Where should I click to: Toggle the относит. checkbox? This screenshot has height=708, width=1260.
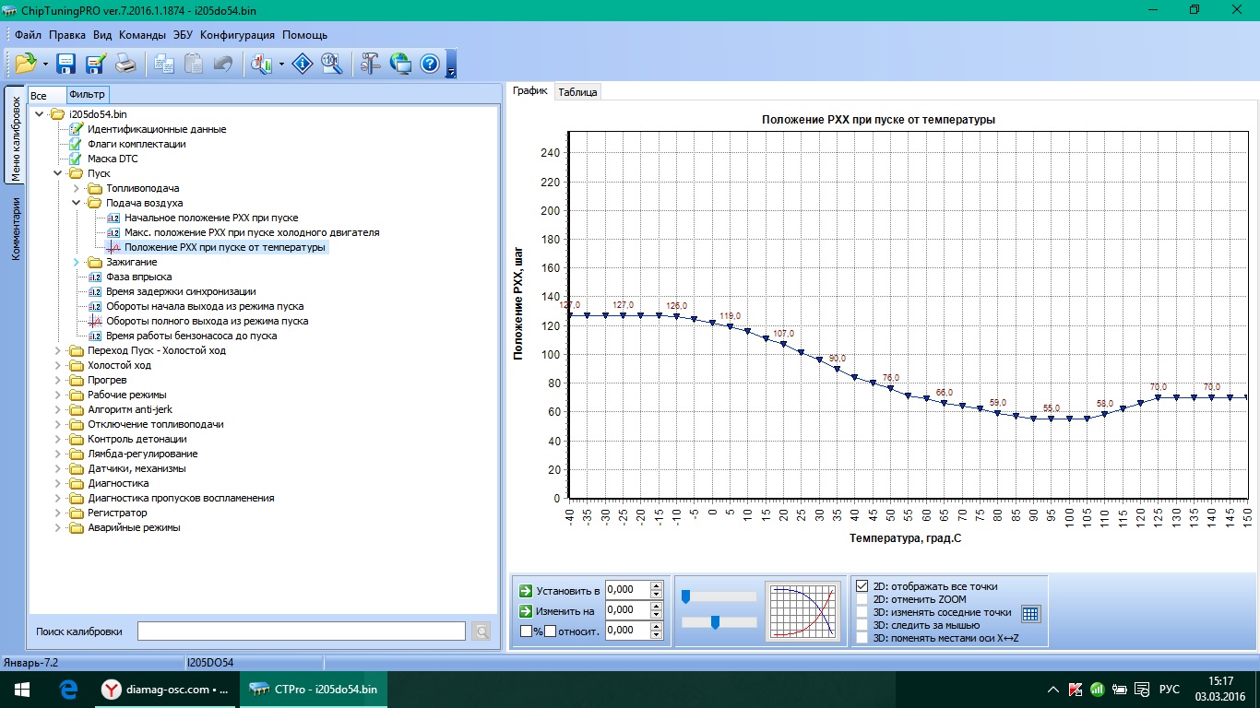(x=550, y=631)
